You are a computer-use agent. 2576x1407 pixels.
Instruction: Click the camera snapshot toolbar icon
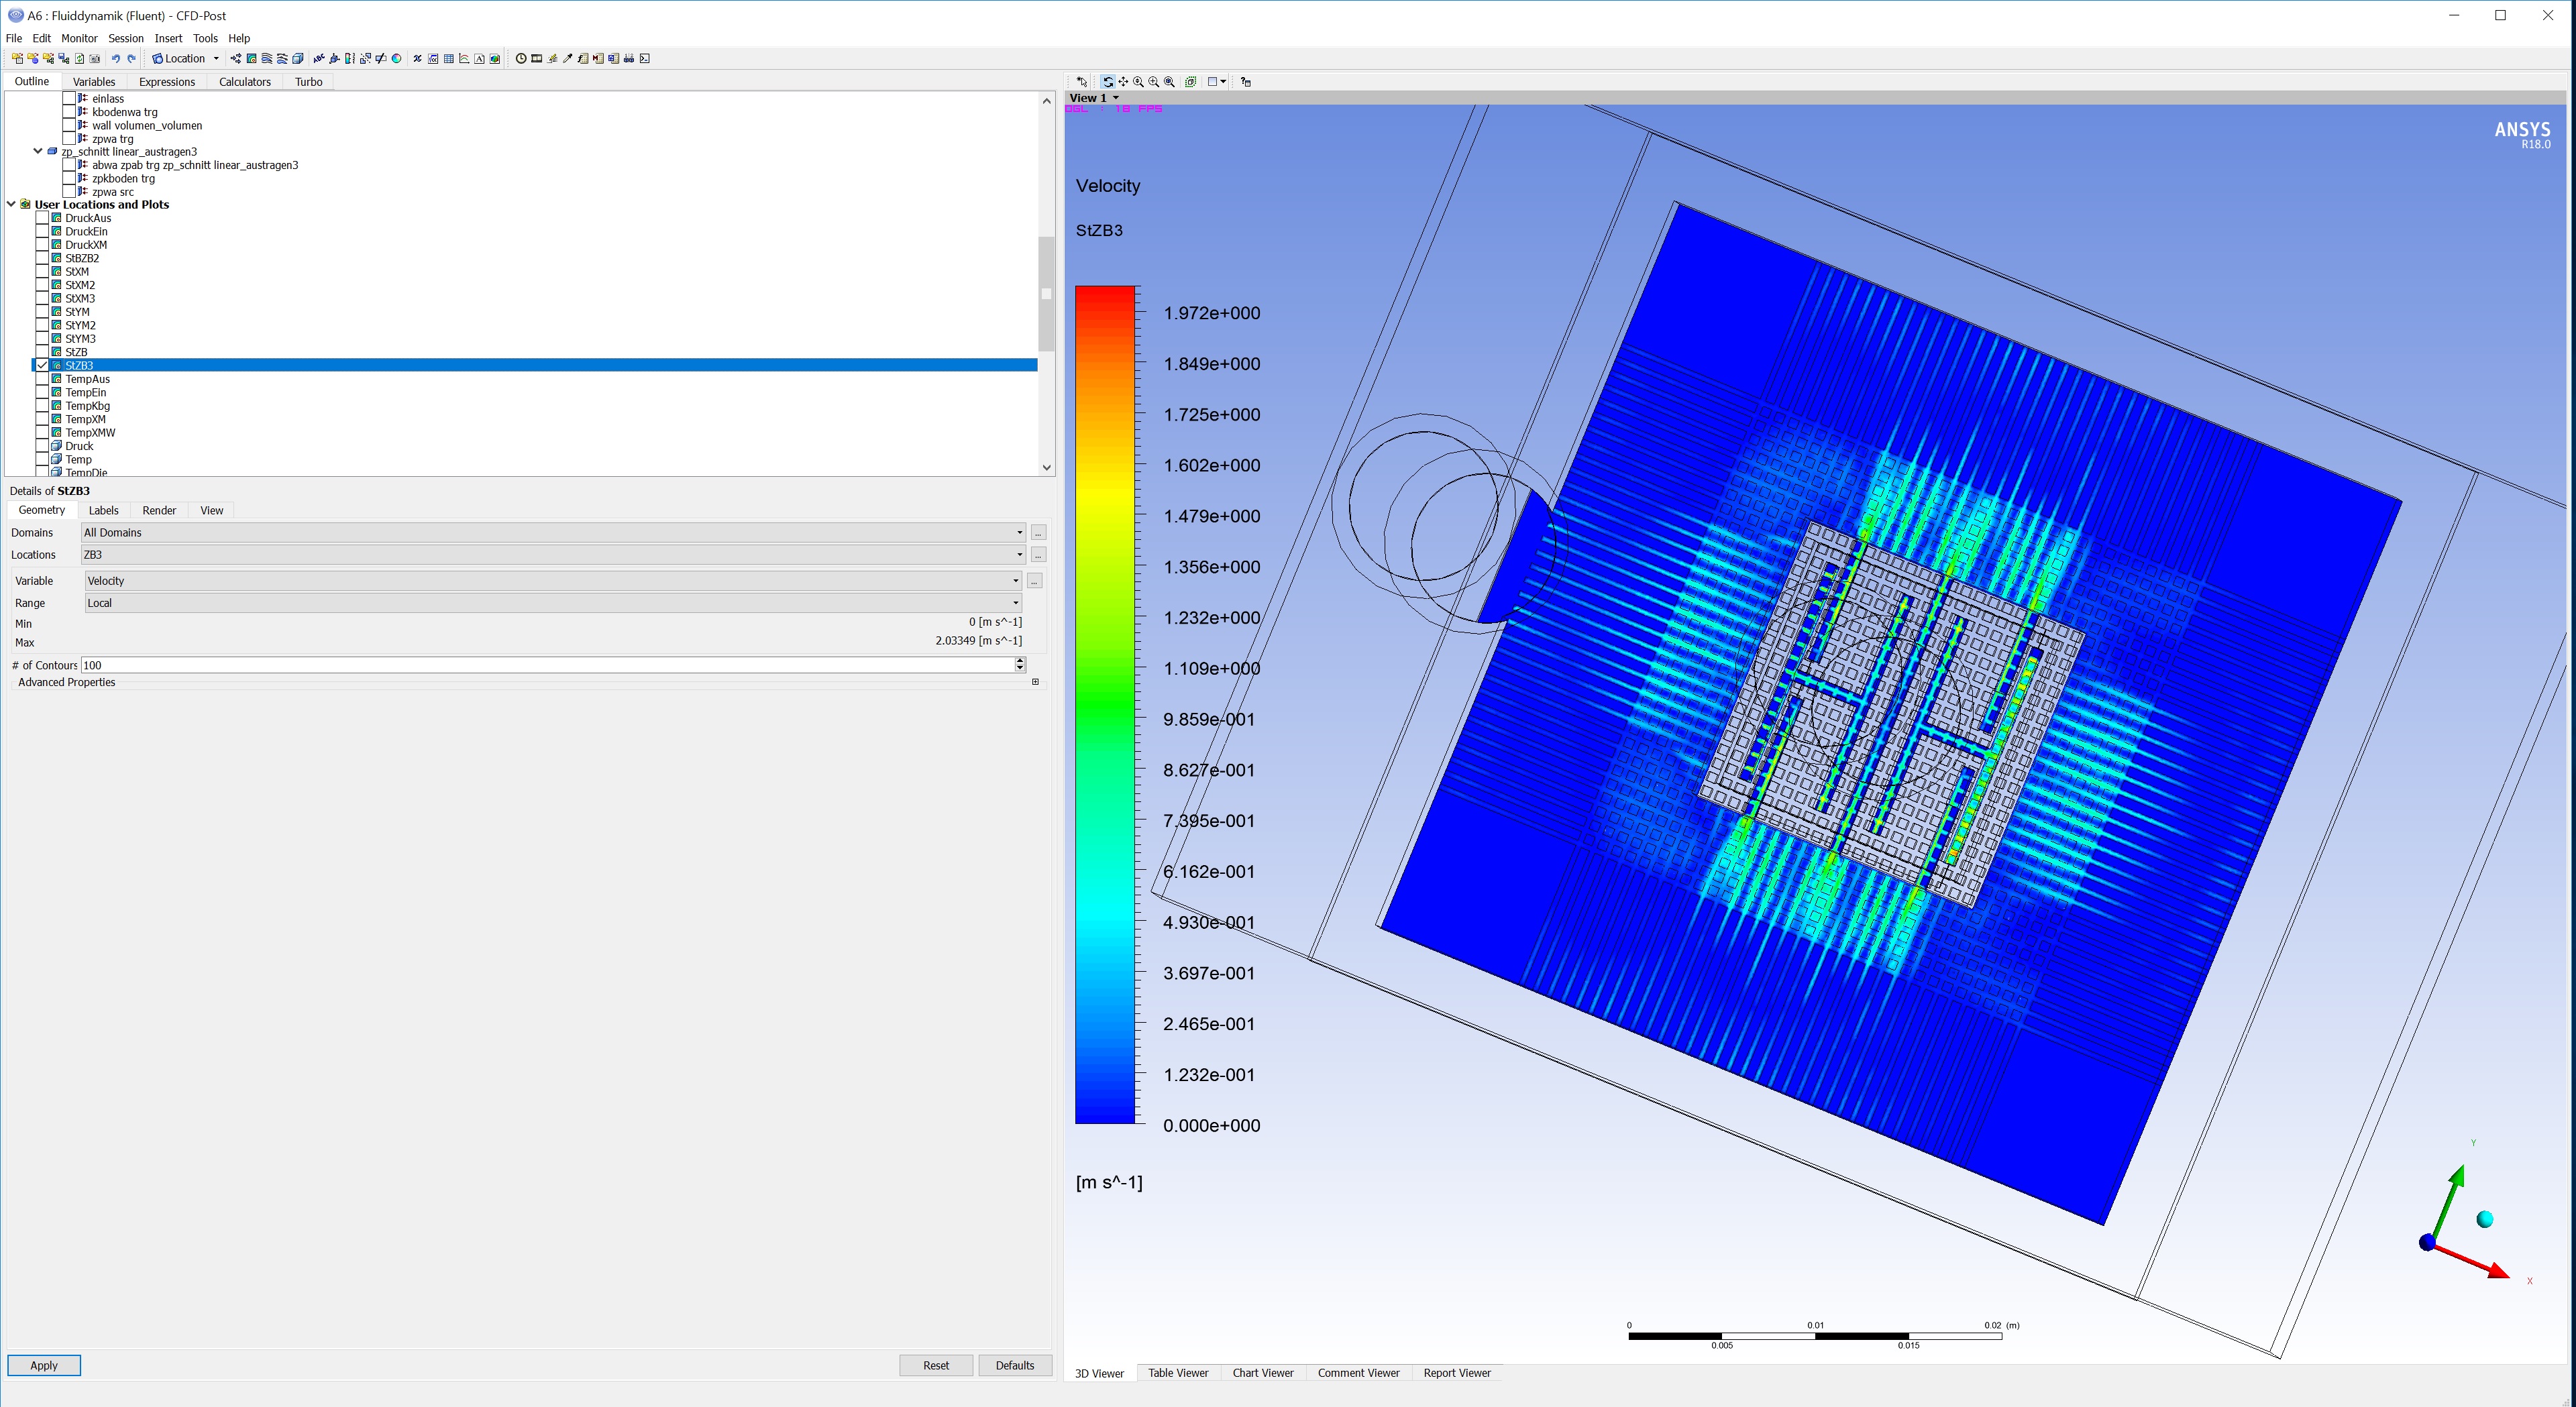(95, 59)
